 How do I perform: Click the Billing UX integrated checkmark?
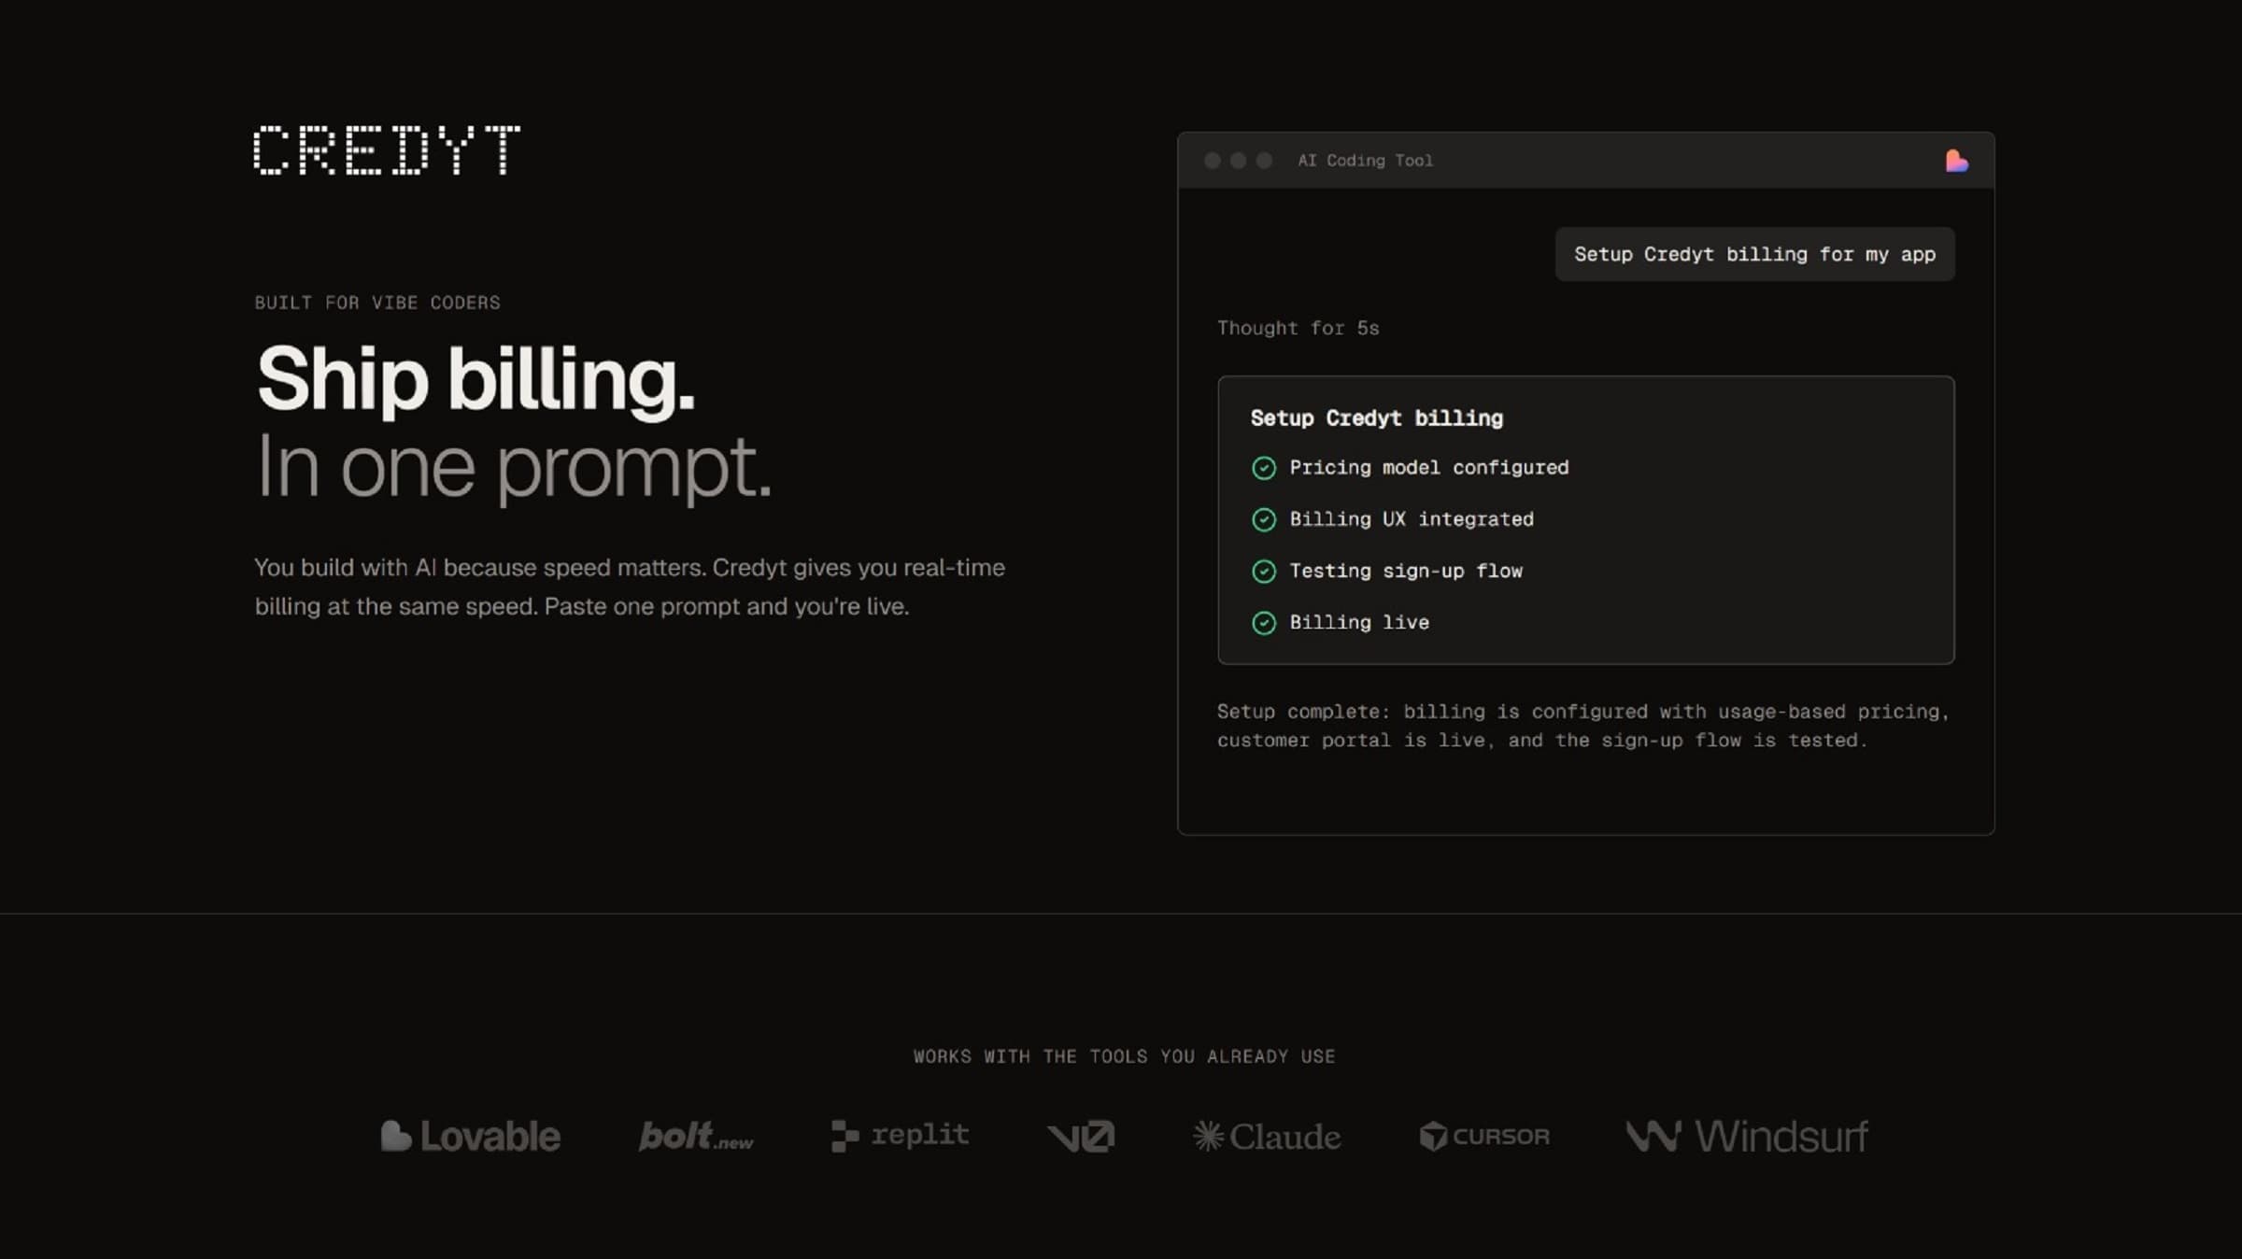[1263, 519]
